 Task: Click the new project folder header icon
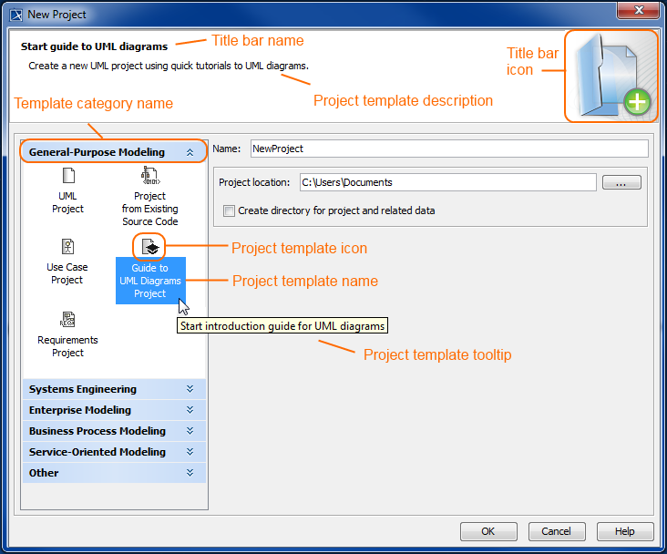(x=611, y=76)
